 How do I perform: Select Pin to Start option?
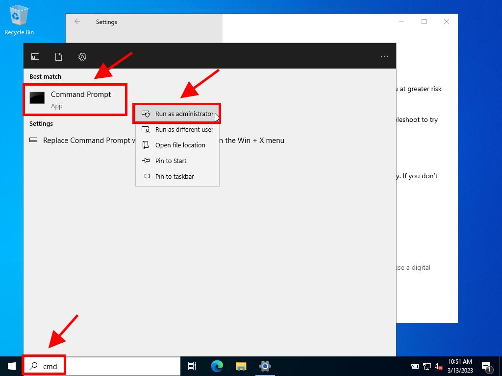tap(171, 161)
